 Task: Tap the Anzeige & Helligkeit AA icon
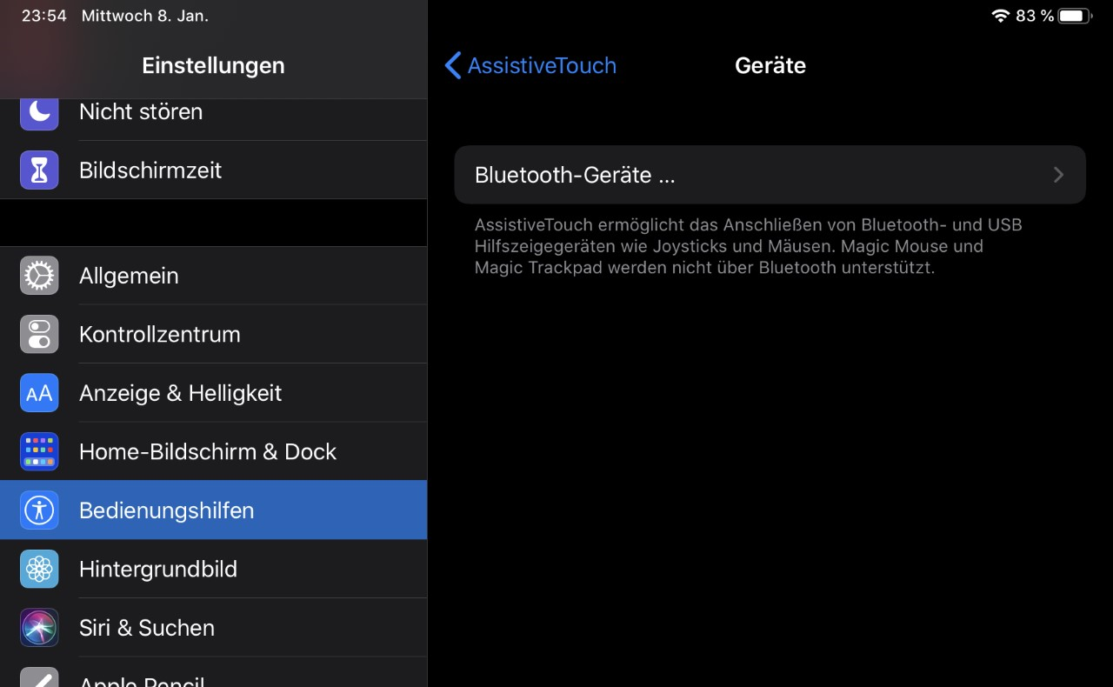39,393
